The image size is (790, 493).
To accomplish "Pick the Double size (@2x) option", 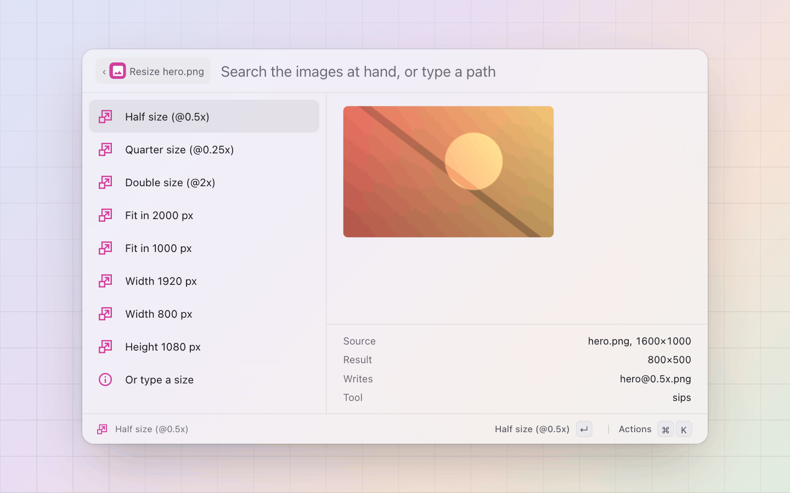I will [x=204, y=182].
